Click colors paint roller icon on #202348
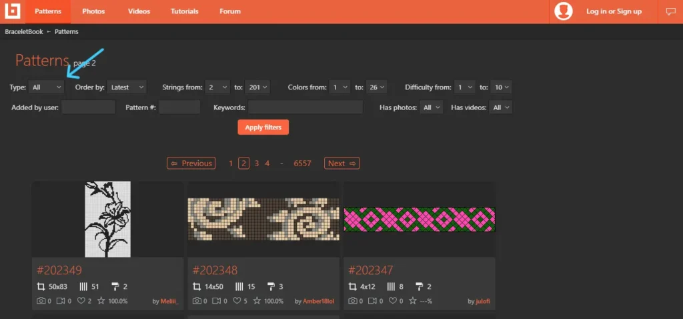Screen dimensions: 683x319 point(271,286)
